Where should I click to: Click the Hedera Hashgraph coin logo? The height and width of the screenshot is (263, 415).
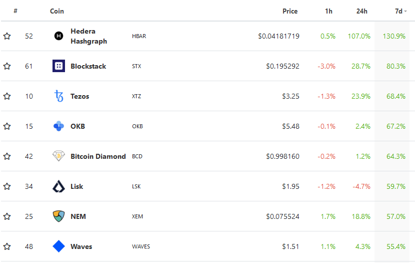click(x=58, y=36)
